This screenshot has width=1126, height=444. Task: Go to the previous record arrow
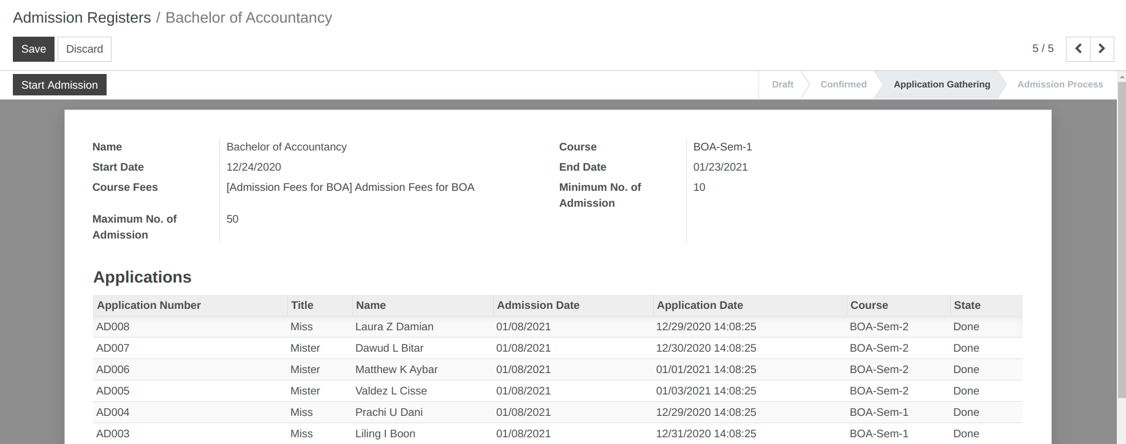(1078, 49)
